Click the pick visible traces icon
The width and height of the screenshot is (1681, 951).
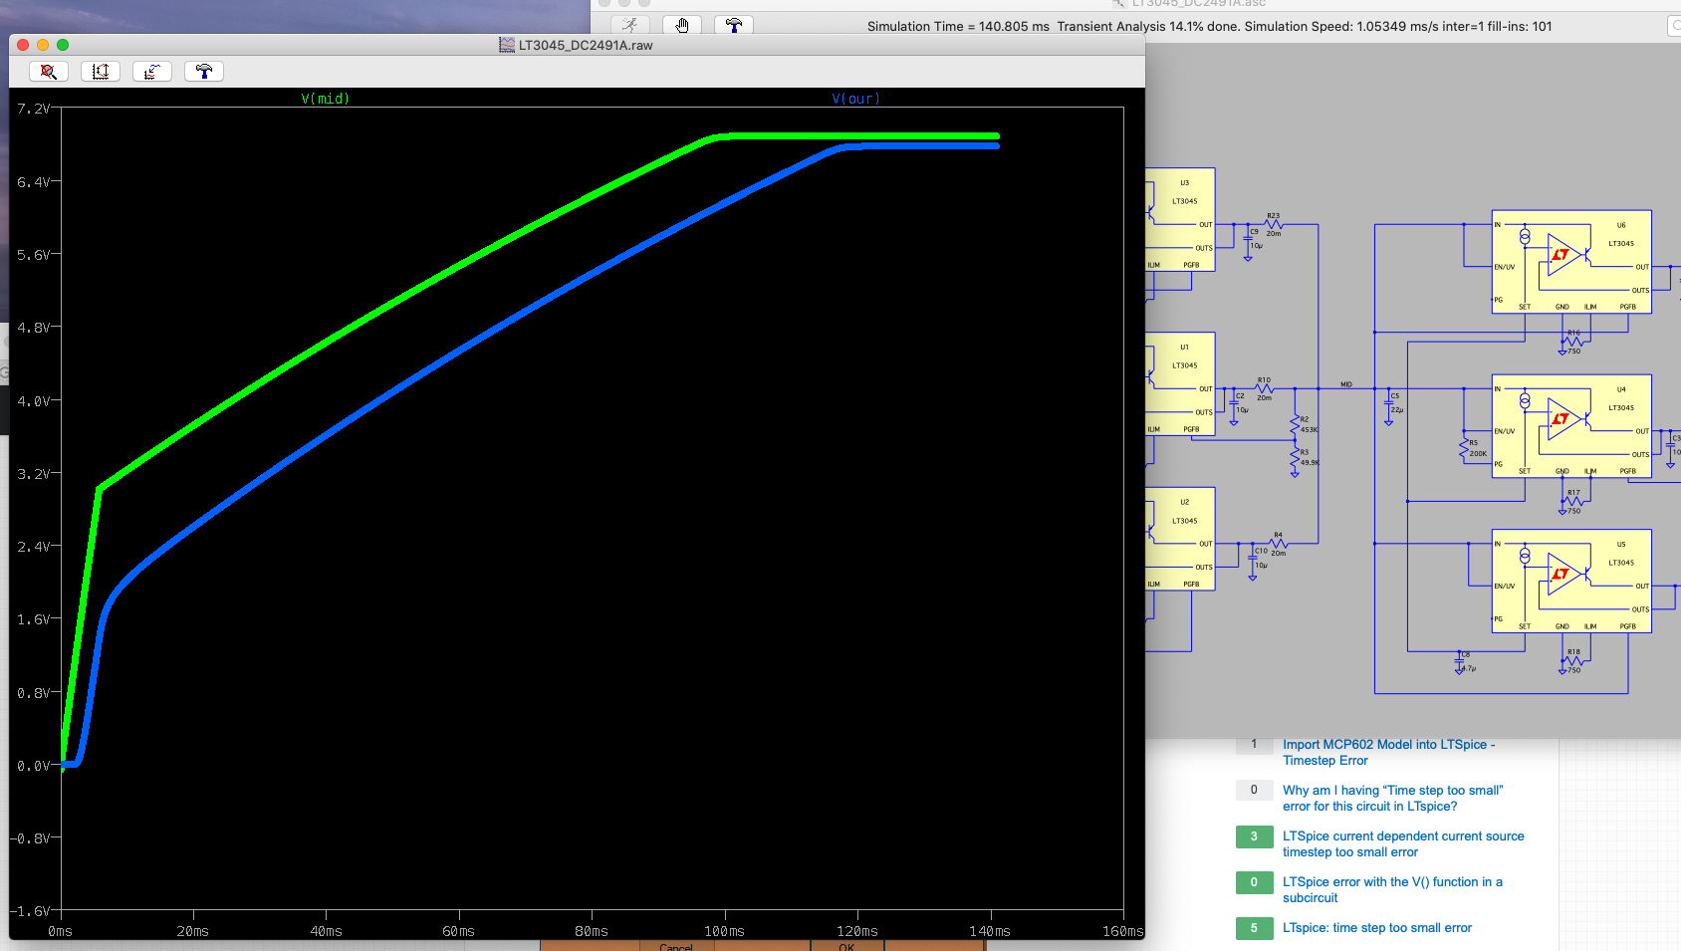click(152, 71)
